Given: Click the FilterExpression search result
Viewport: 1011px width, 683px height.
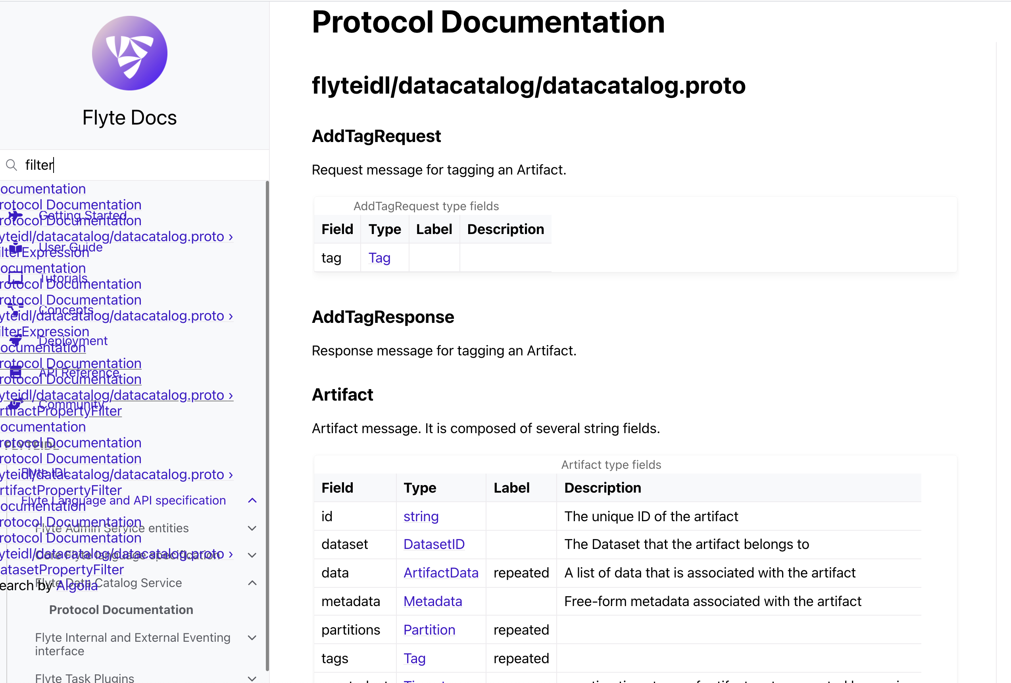Looking at the screenshot, I should pos(44,252).
